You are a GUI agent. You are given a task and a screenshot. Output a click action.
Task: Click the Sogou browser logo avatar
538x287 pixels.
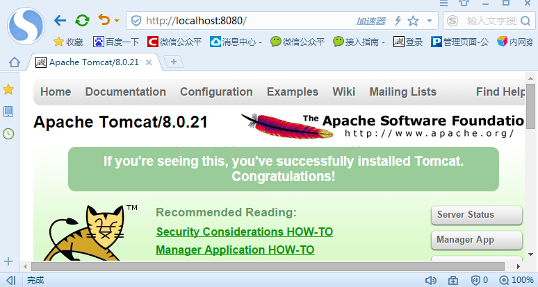click(x=26, y=26)
